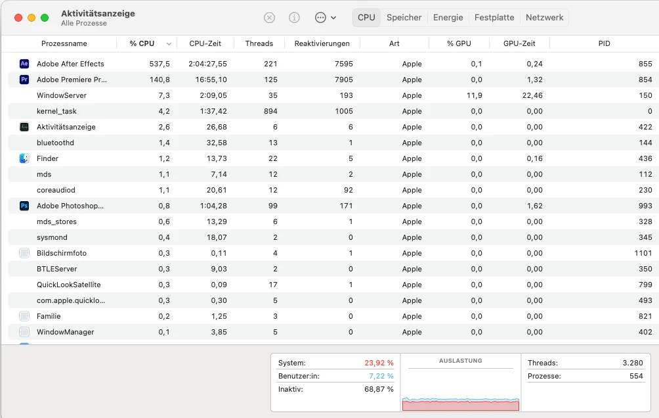Viewport: 659px width, 418px height.
Task: Expand the chevron next to ellipsis menu
Action: (x=333, y=18)
